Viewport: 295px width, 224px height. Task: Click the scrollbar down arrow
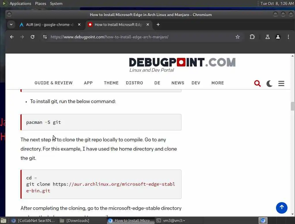click(x=292, y=214)
